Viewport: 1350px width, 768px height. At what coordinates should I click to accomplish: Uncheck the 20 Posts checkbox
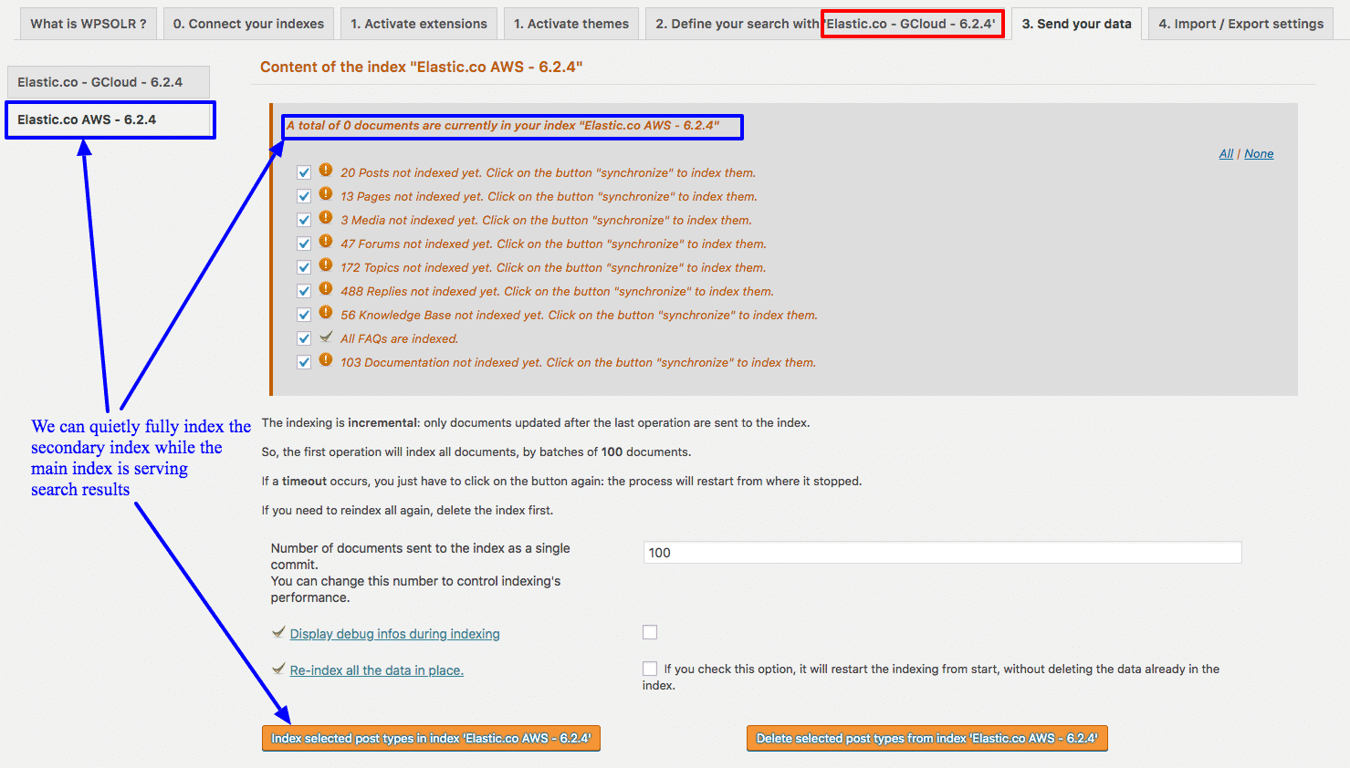[x=304, y=172]
